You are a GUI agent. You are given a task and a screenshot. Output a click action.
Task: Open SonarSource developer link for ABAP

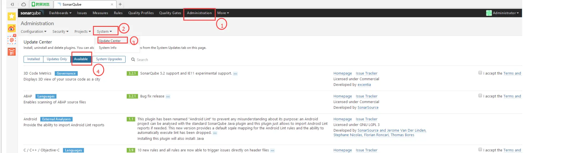click(368, 108)
